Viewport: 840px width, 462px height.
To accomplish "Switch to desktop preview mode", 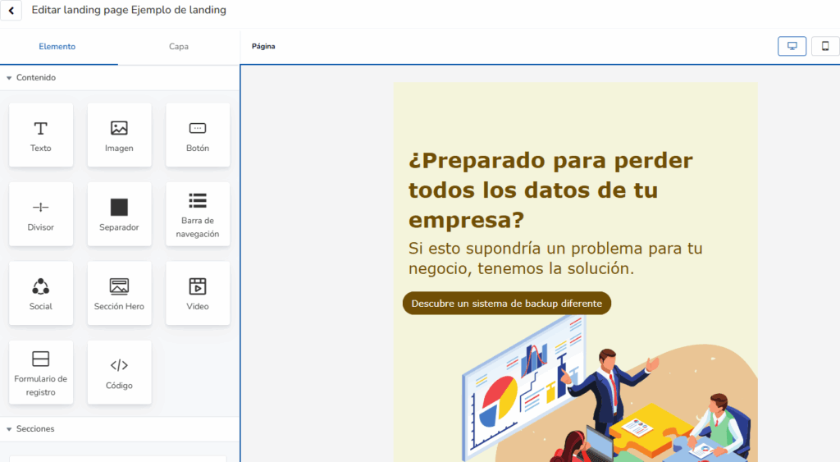I will [x=792, y=46].
